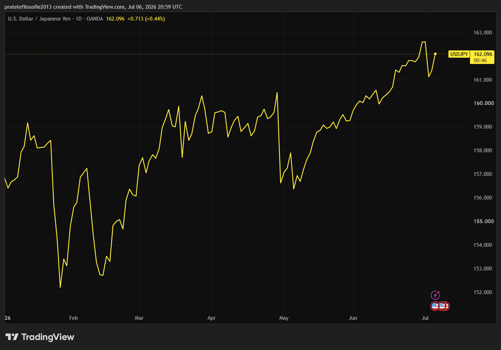Click the 159.000 price scale label
This screenshot has width=501, height=350.
(483, 127)
